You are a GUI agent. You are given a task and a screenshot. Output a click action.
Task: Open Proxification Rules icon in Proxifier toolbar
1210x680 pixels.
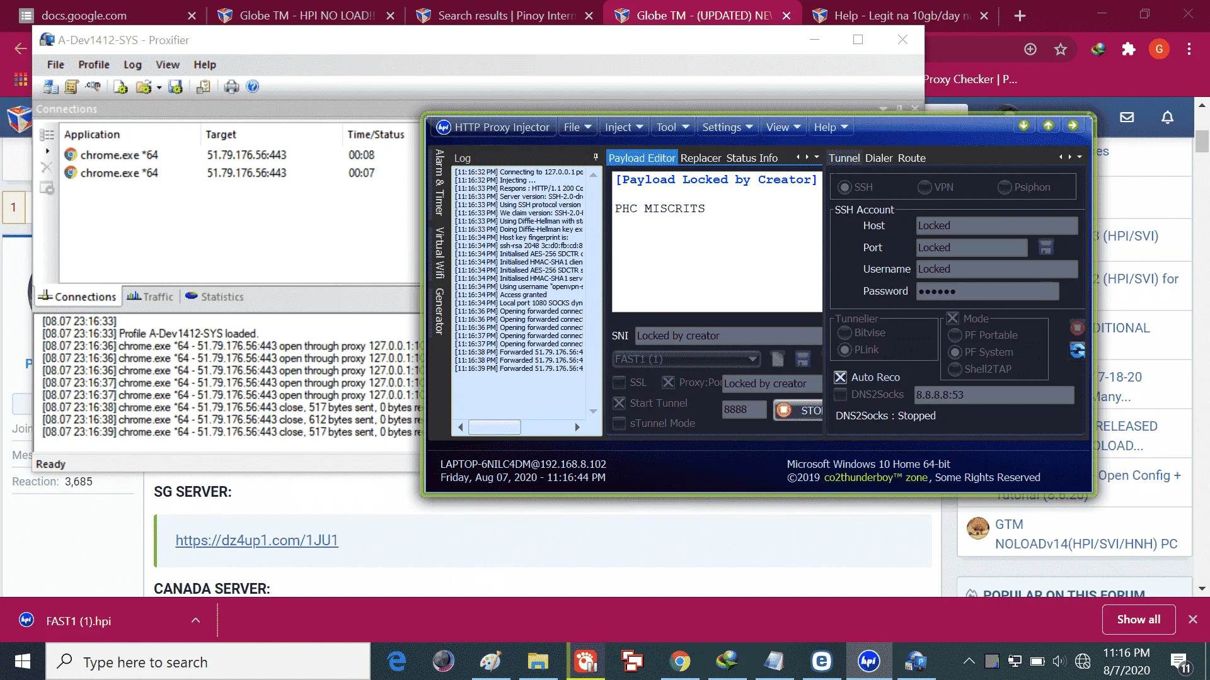[71, 87]
